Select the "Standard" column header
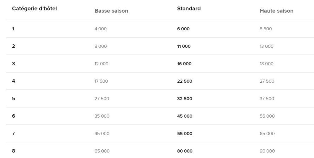 pos(189,9)
